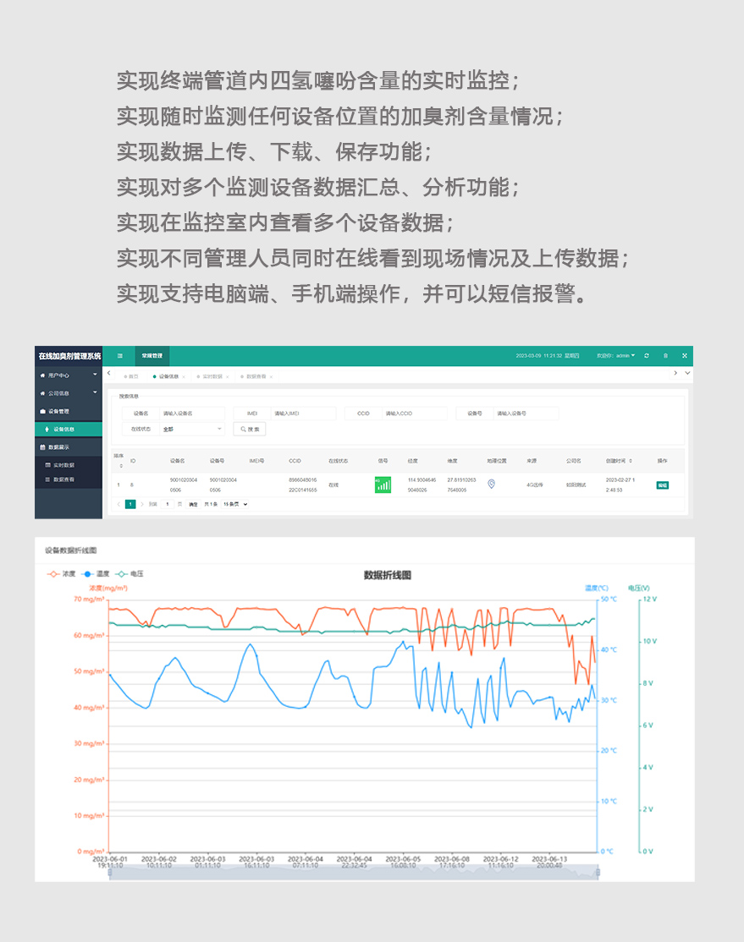The width and height of the screenshot is (744, 942).
Task: Click the go-to page number field
Action: (168, 504)
